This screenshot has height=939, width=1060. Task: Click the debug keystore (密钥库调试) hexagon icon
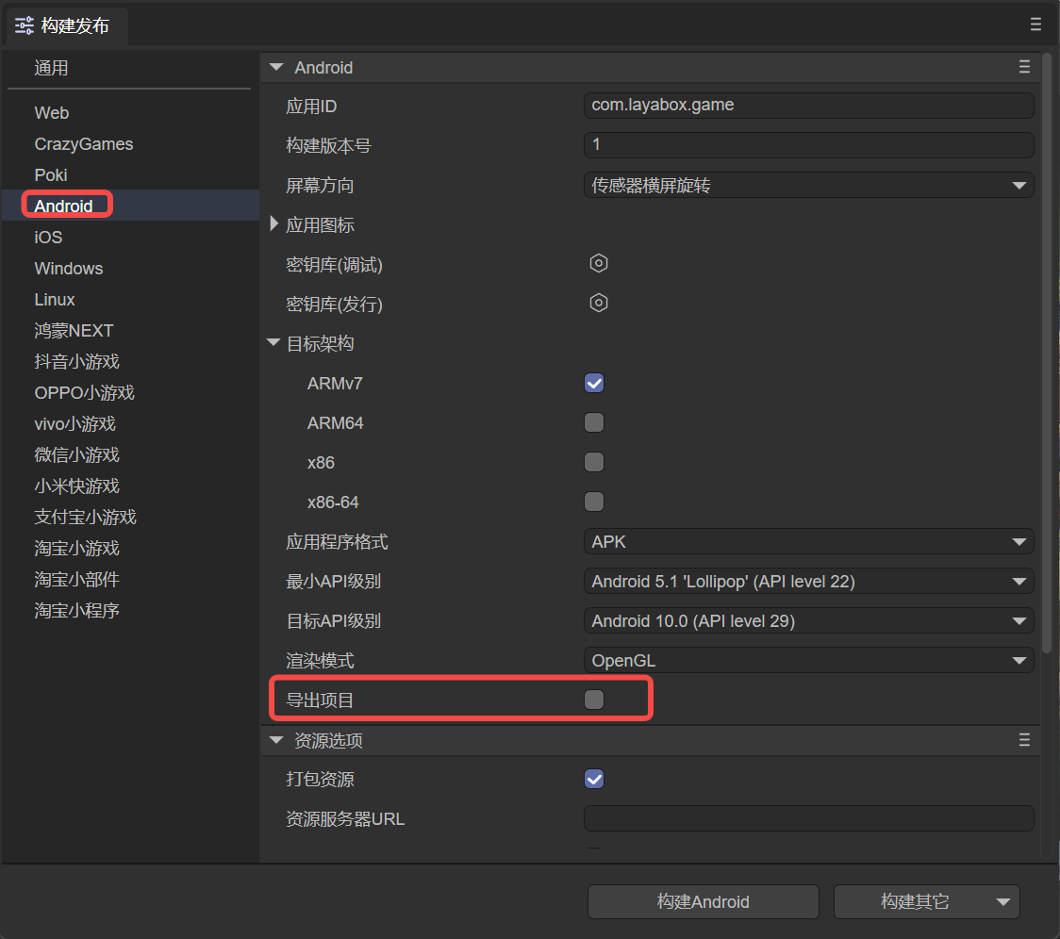click(598, 264)
